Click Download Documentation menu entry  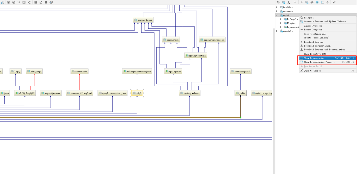click(328, 46)
